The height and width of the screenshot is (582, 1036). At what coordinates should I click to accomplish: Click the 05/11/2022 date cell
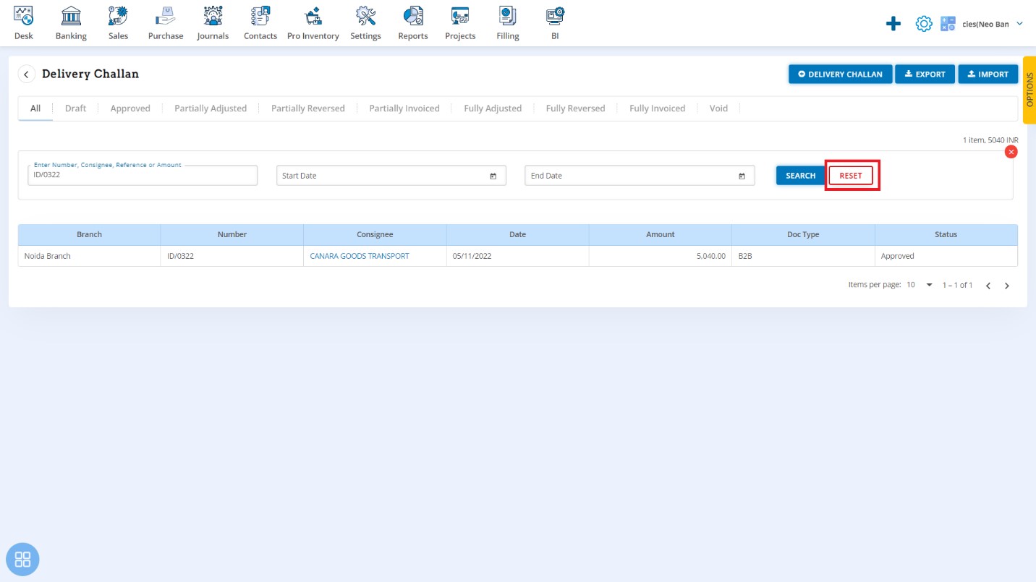pyautogui.click(x=518, y=256)
